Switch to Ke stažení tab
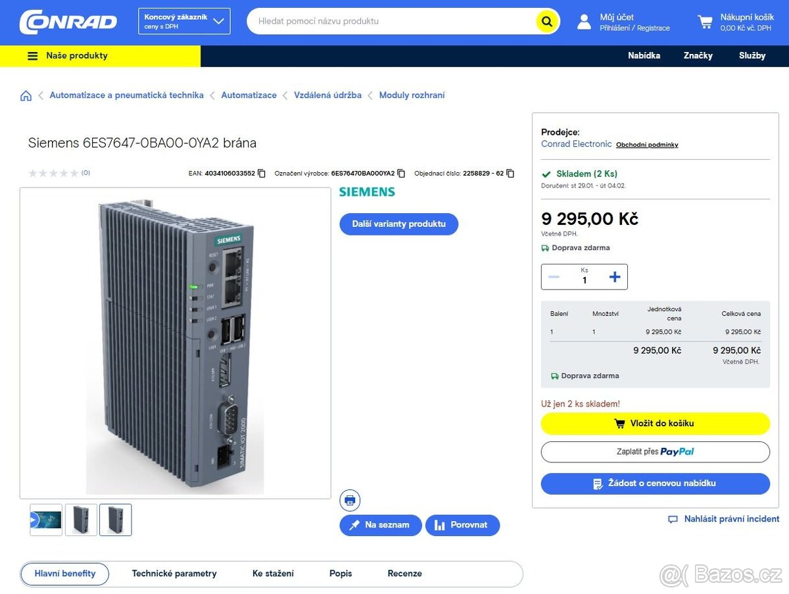 coord(273,574)
